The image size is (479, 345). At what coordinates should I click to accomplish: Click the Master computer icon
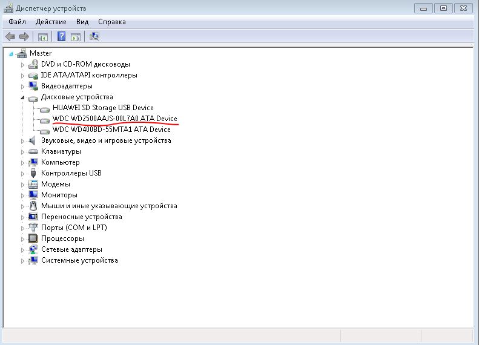pyautogui.click(x=22, y=53)
